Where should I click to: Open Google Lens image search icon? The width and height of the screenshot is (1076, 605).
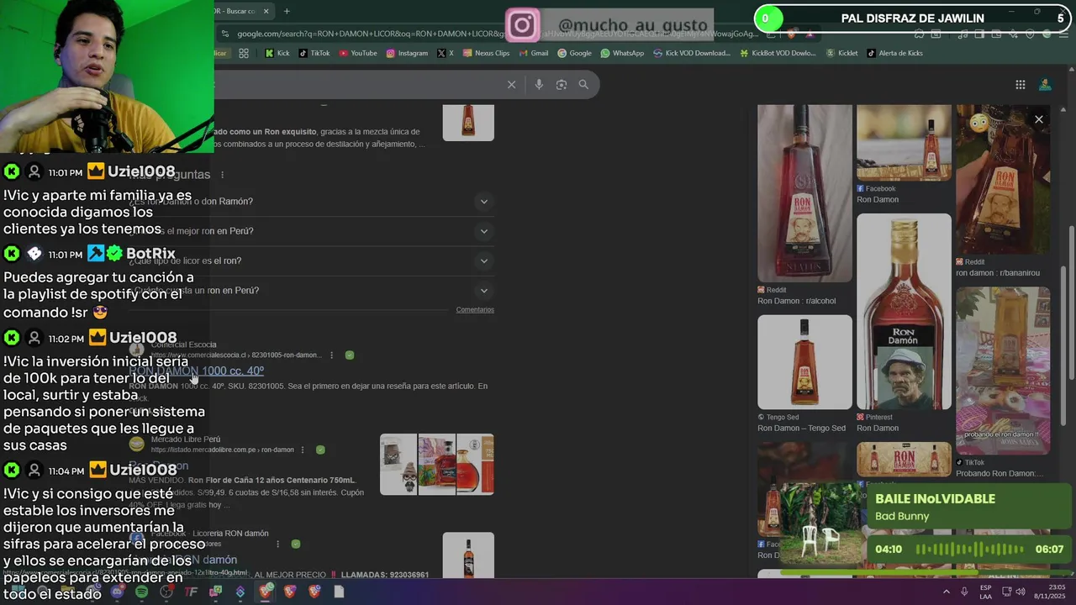(562, 84)
